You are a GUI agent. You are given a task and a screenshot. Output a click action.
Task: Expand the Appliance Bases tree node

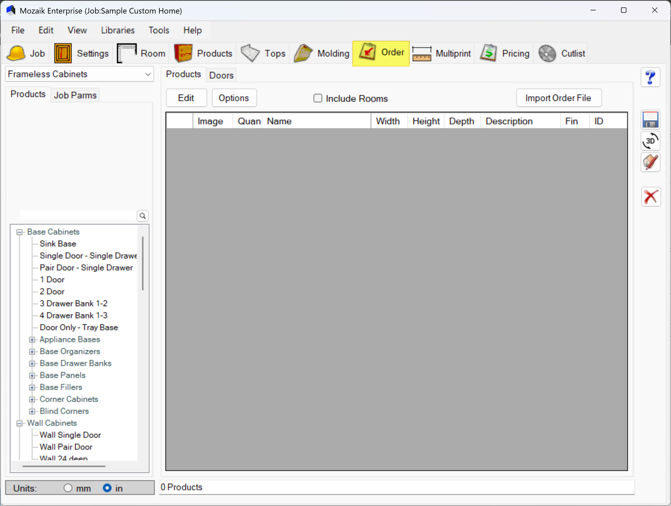(32, 340)
